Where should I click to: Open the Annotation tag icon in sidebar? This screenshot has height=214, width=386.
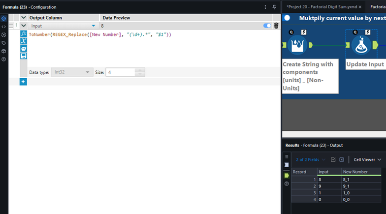coord(4,43)
